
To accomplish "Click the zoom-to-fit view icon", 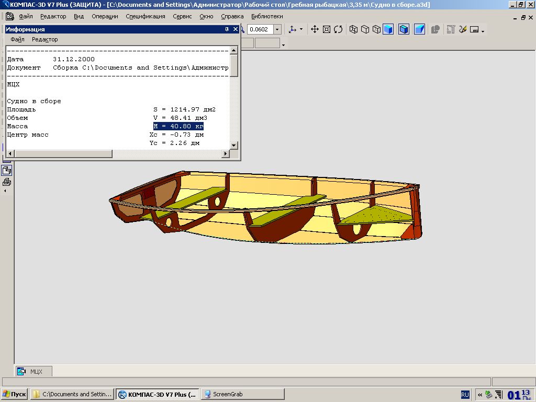I will click(327, 29).
